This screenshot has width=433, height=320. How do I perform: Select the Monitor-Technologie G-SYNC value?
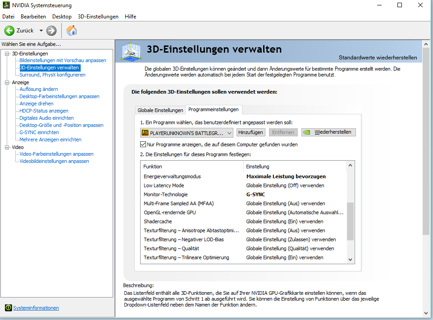tap(255, 194)
